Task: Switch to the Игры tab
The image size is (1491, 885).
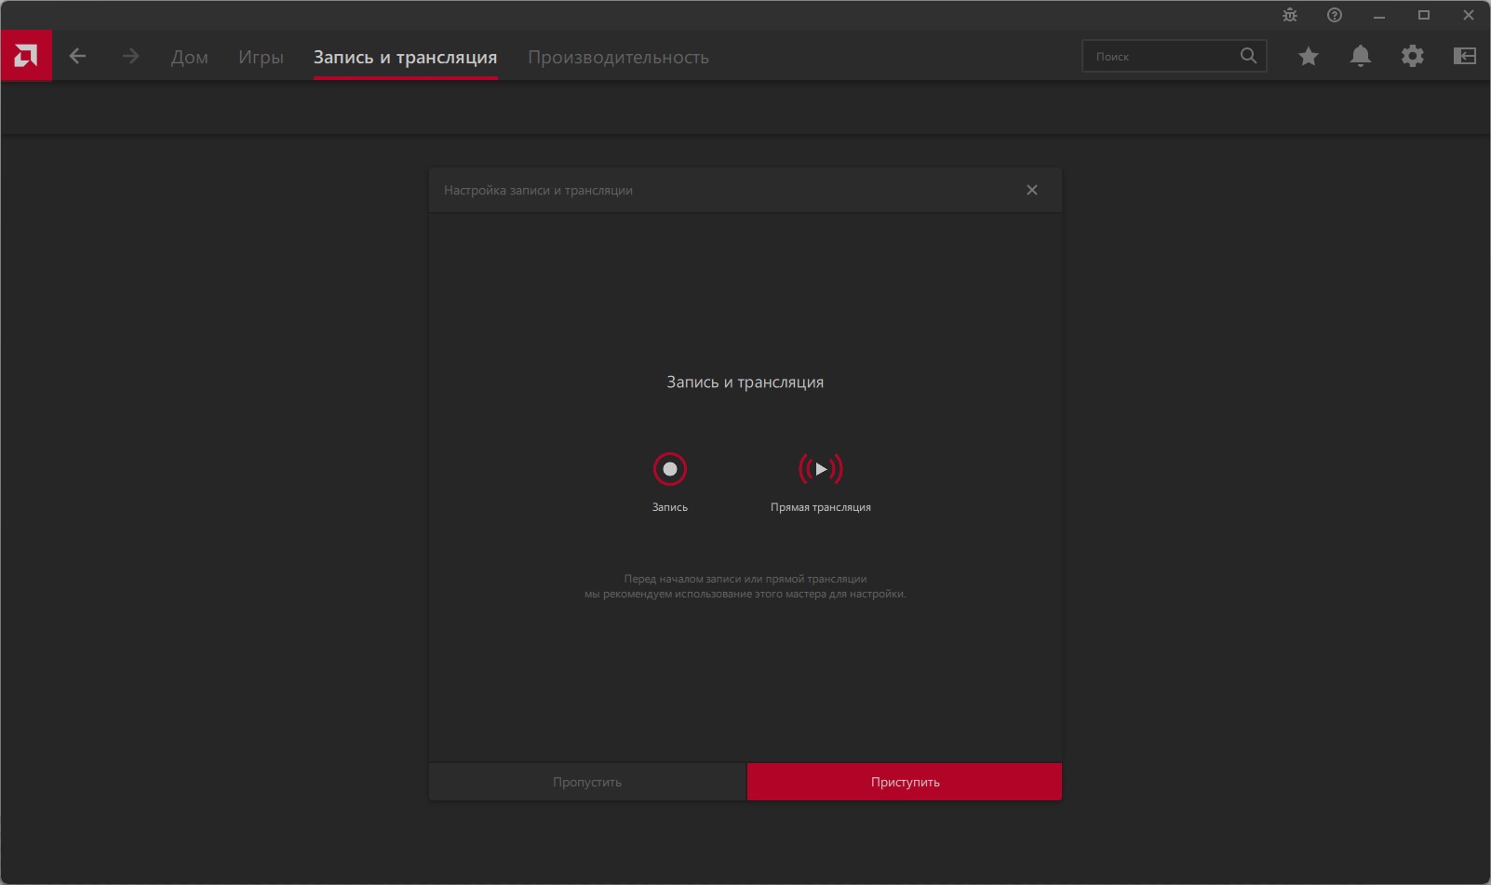Action: point(261,57)
